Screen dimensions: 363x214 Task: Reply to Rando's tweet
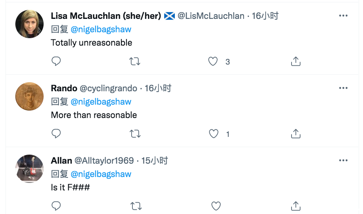pyautogui.click(x=56, y=134)
